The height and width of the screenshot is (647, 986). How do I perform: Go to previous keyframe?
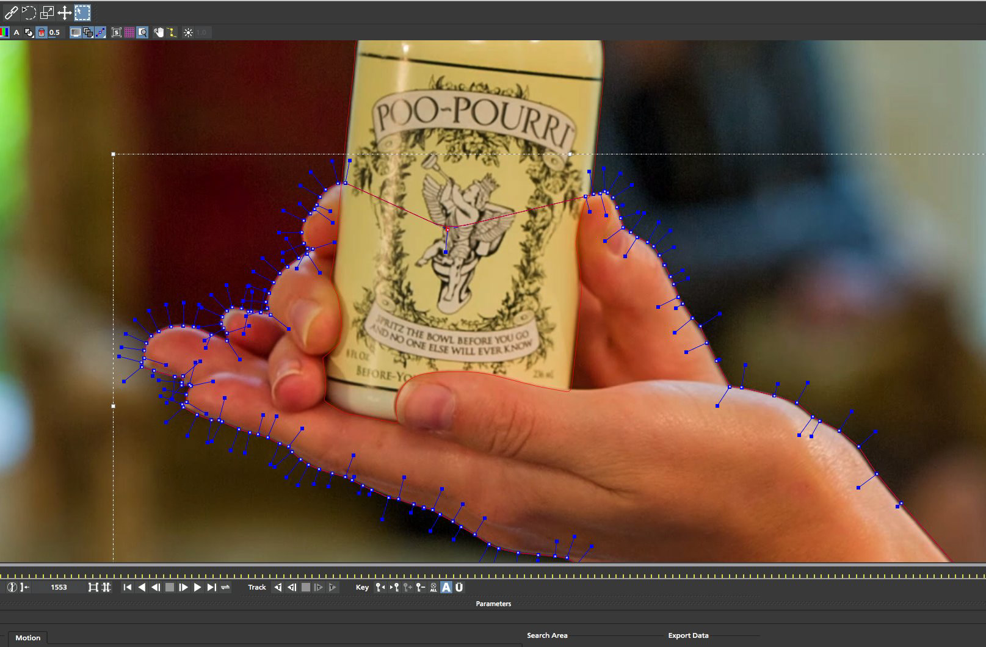coord(380,587)
